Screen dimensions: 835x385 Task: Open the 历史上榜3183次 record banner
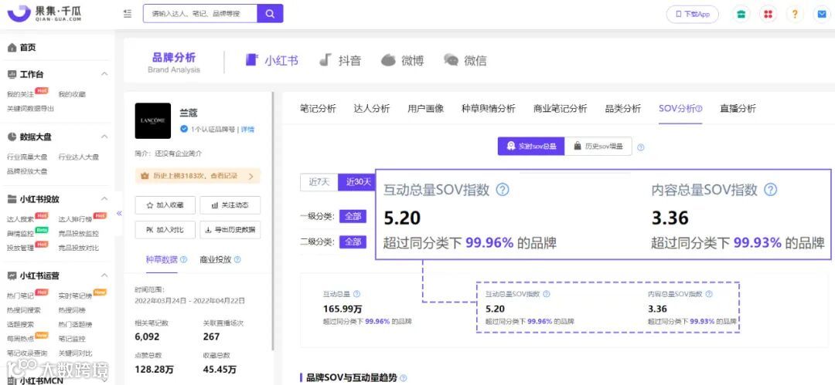click(x=198, y=175)
